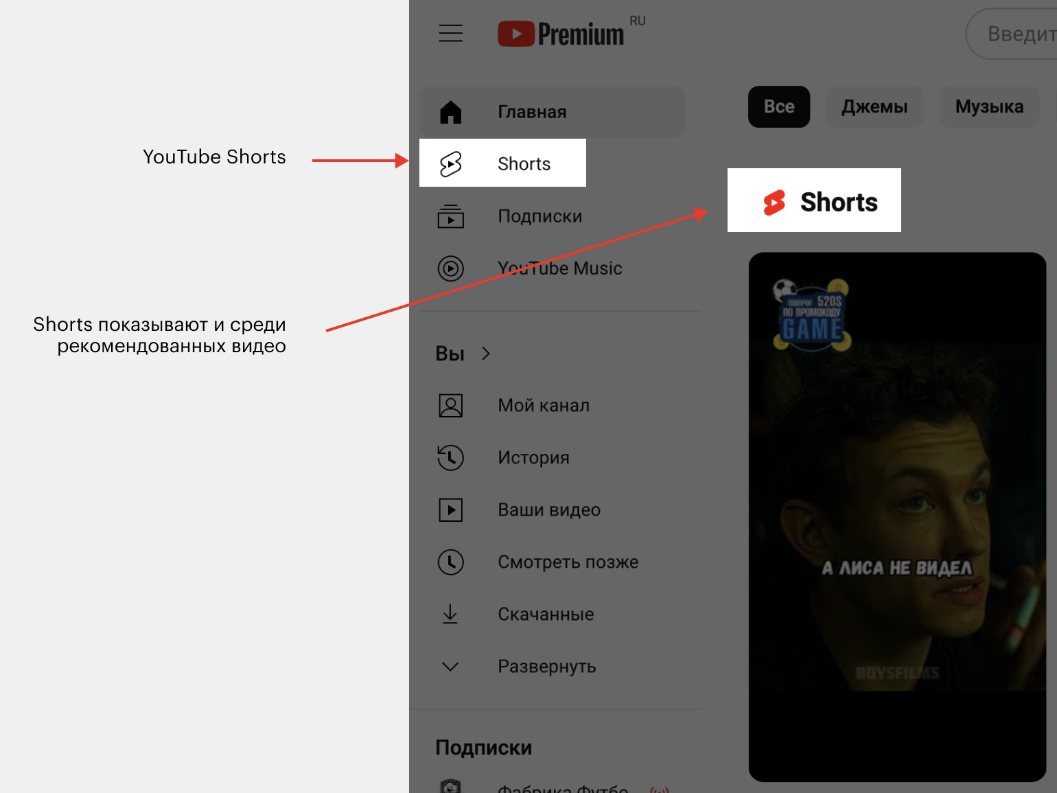Click the search input field
The image size is (1057, 793).
pos(1011,34)
